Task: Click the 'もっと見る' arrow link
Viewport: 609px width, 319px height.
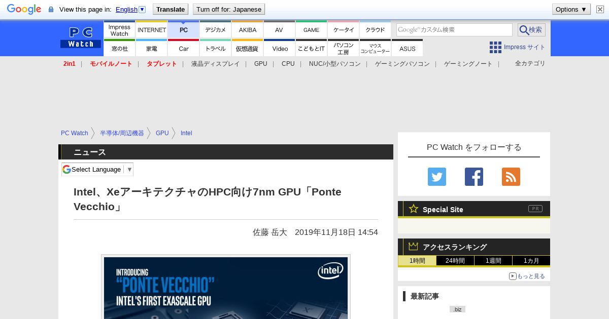Action: pyautogui.click(x=527, y=276)
